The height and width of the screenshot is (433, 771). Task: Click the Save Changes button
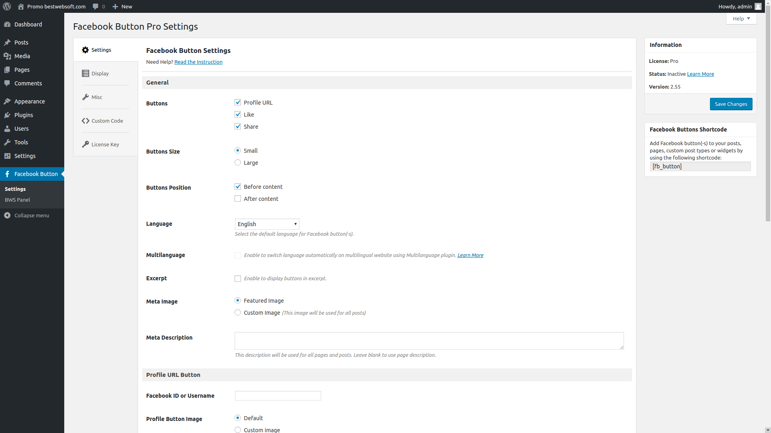(x=731, y=104)
